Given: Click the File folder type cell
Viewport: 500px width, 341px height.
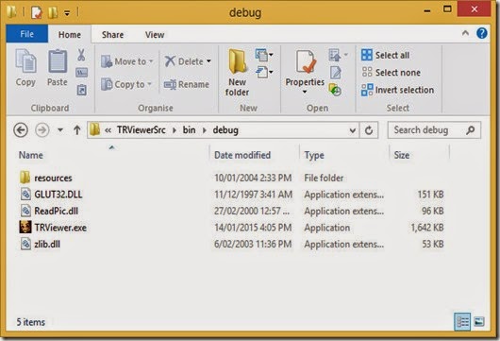Looking at the screenshot, I should [324, 178].
